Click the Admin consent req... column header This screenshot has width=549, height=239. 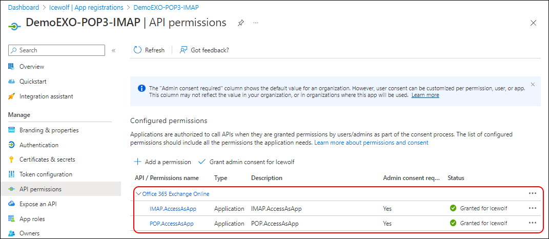point(411,178)
